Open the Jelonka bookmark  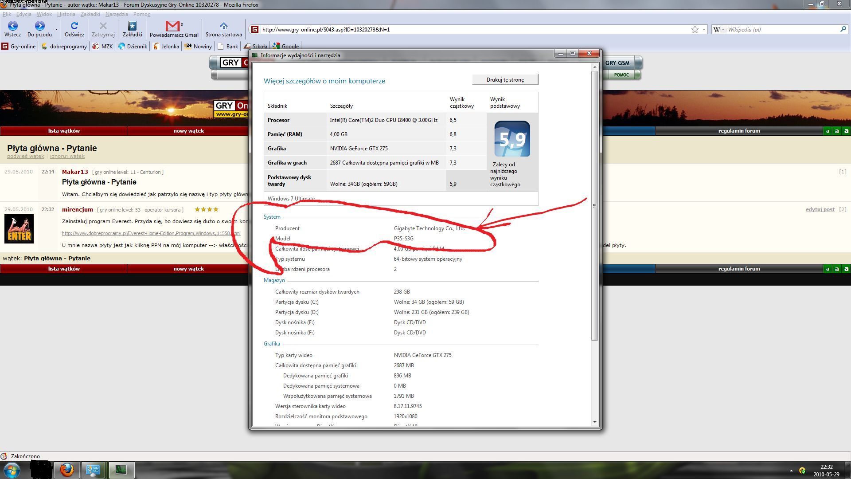[x=166, y=46]
